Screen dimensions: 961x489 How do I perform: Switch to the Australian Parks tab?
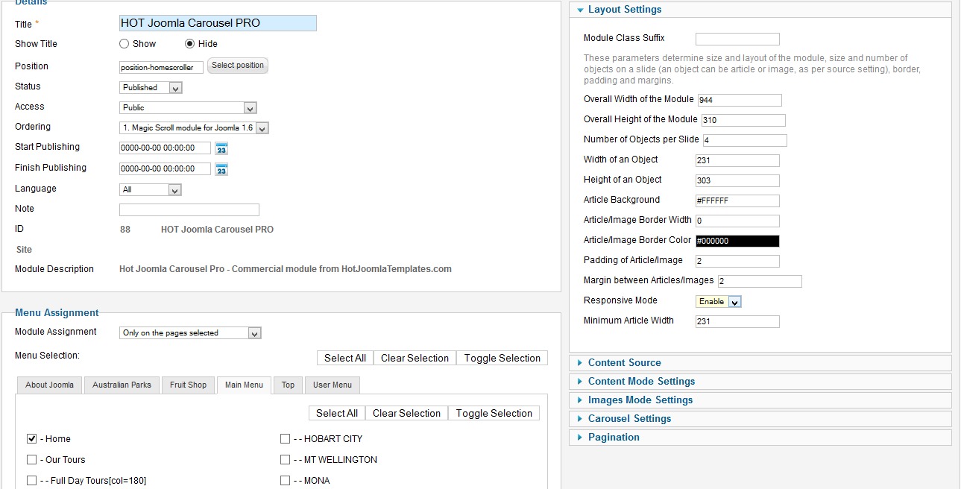tap(122, 385)
